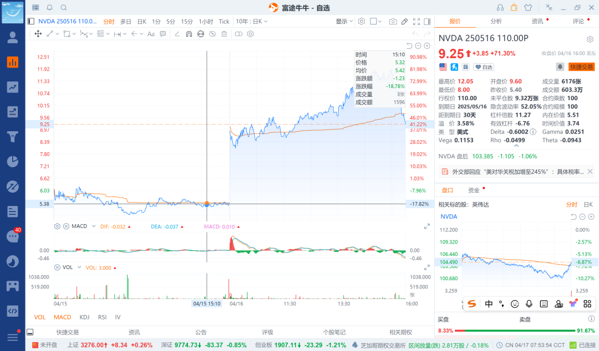The image size is (599, 351).
Task: Open the orange wallet icon
Action: (x=514, y=7)
